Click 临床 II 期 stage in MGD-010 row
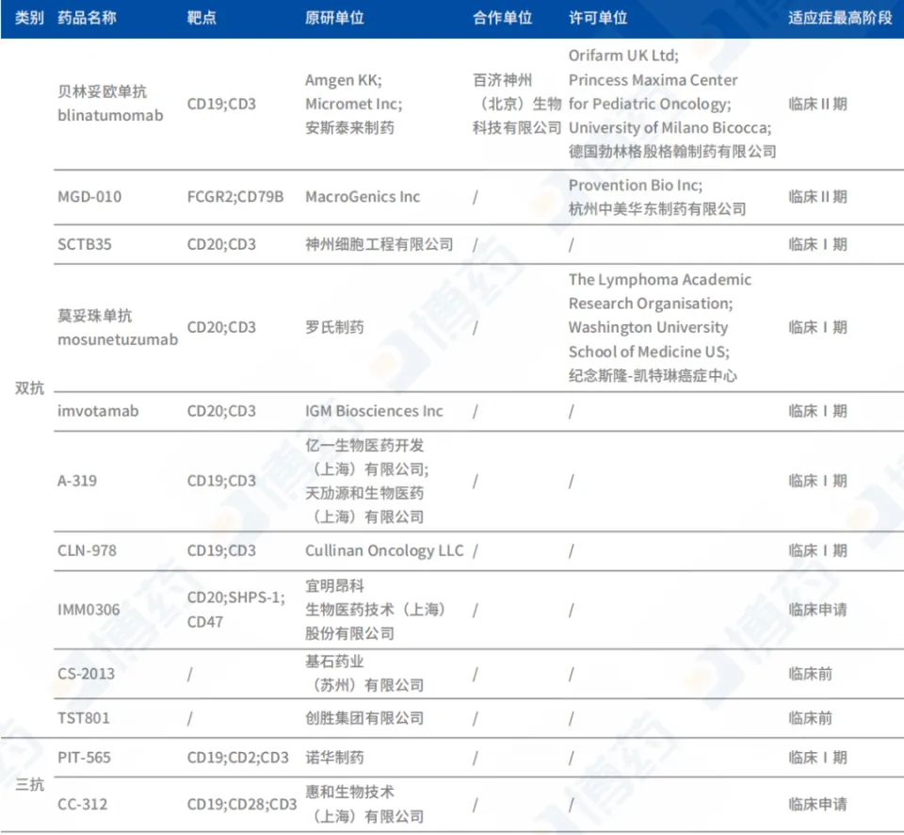The image size is (904, 835). click(817, 197)
